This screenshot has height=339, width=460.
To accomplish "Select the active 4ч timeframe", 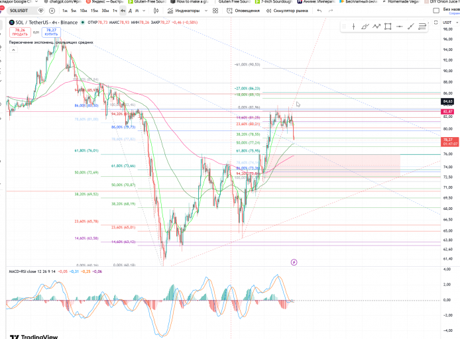I will click(x=123, y=11).
